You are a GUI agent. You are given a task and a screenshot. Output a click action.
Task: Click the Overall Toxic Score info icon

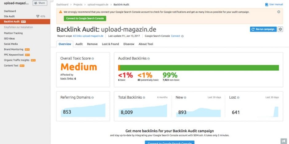pos(93,59)
